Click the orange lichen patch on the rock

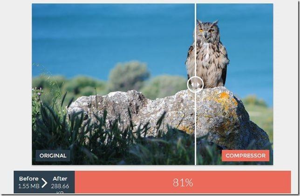coord(225,101)
